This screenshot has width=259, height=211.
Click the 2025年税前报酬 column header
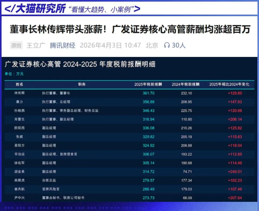[148, 84]
